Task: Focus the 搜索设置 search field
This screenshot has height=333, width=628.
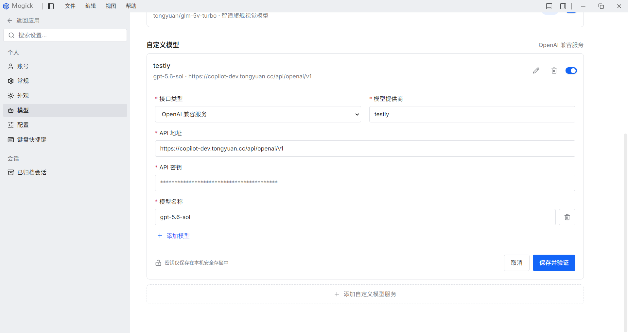Action: point(65,35)
